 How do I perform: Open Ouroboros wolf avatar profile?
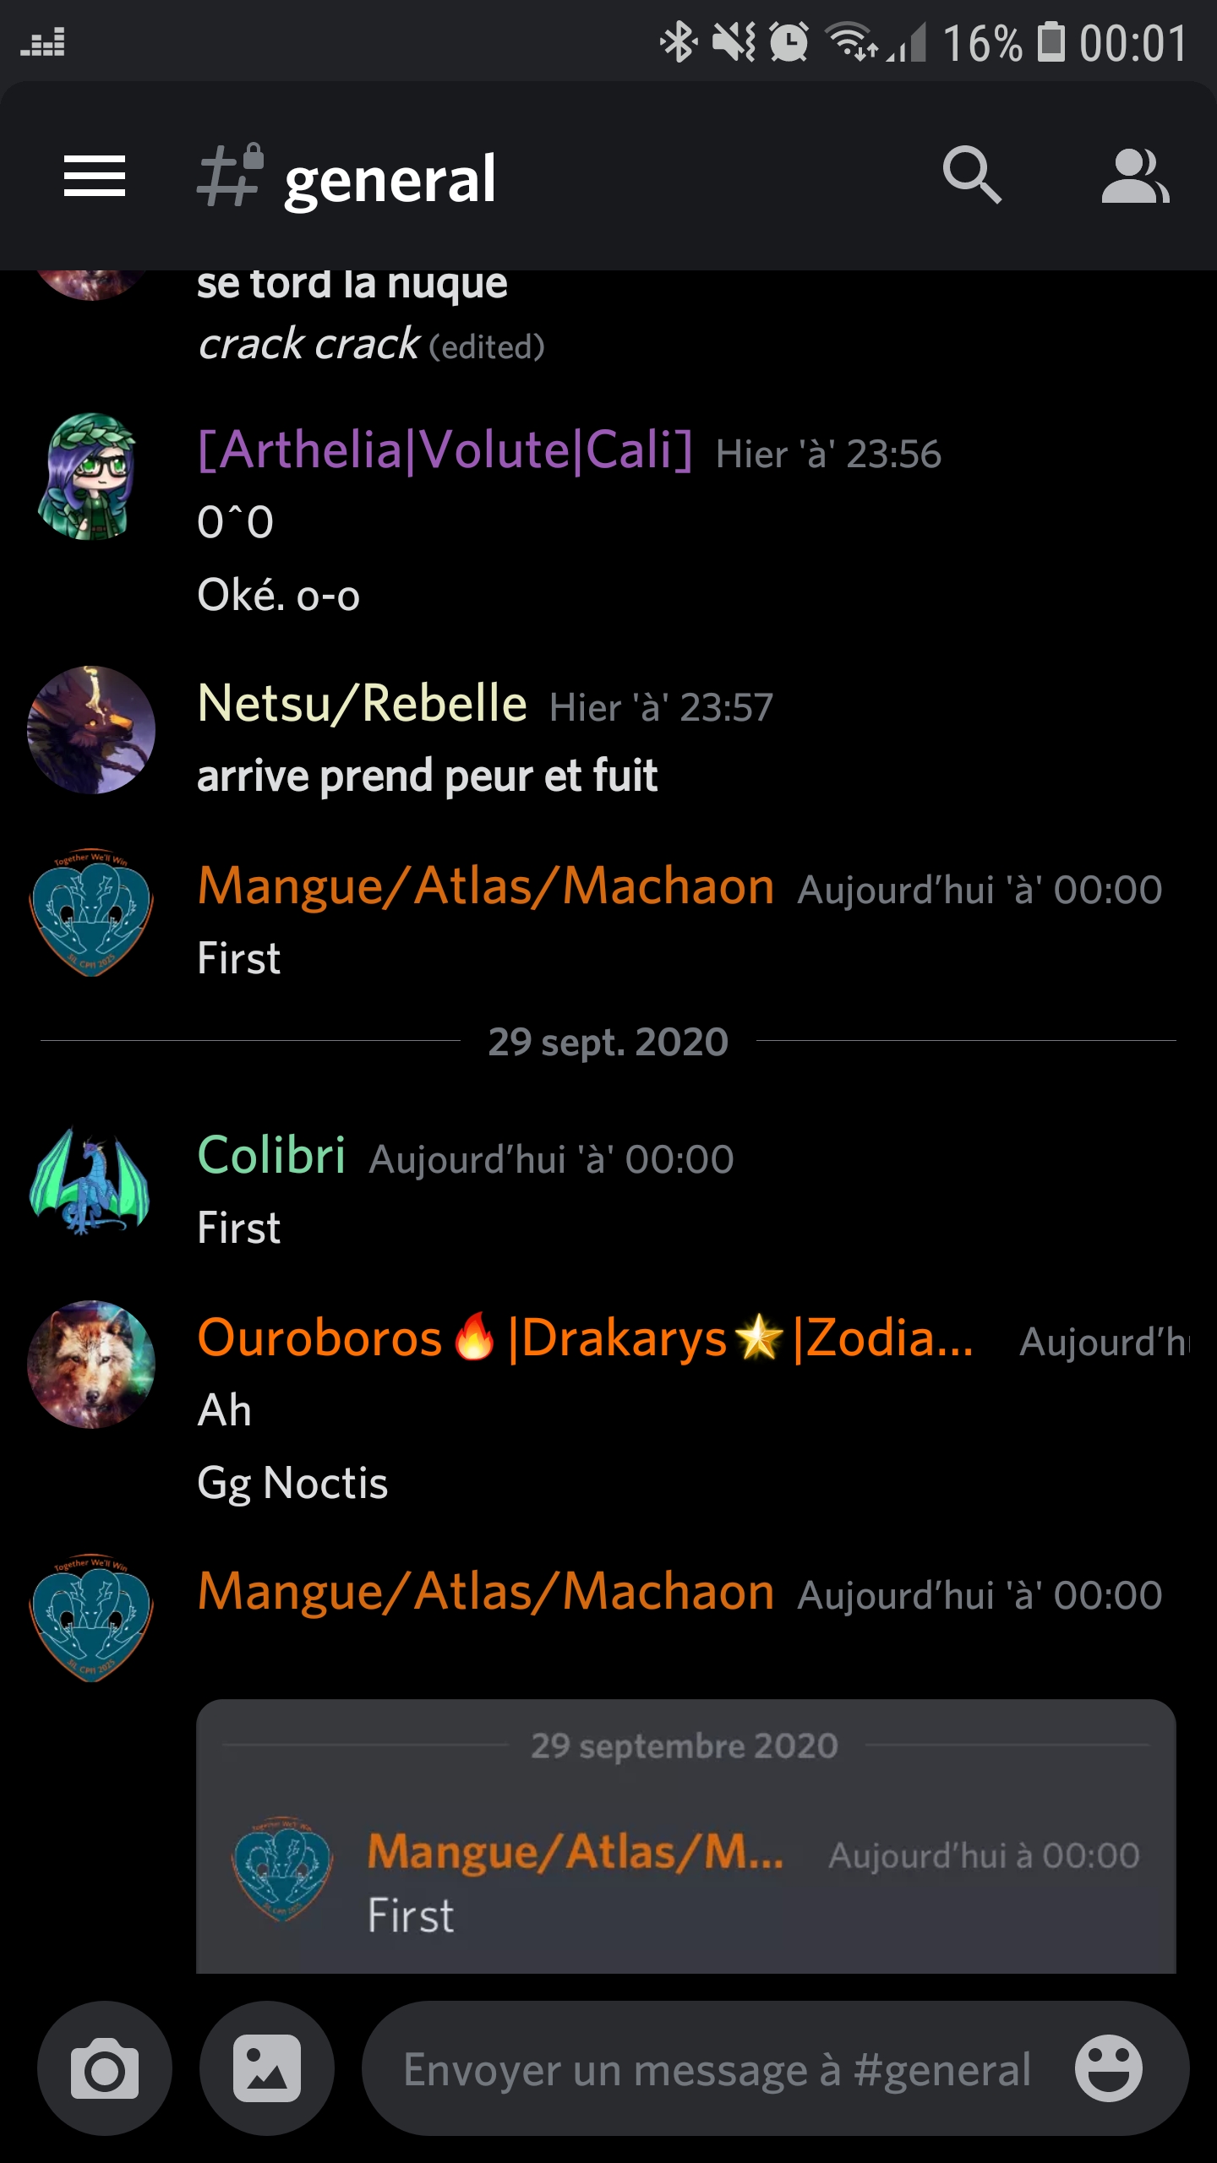click(x=91, y=1365)
